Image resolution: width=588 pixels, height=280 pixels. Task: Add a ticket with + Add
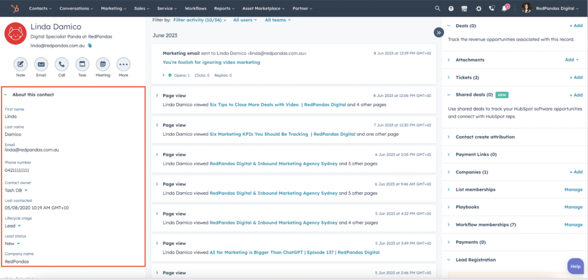point(575,77)
